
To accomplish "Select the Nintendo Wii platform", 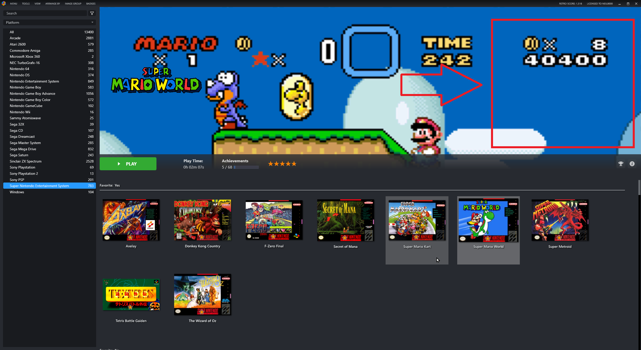I will tap(50, 112).
